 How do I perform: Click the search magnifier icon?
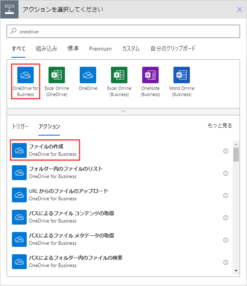(13, 31)
